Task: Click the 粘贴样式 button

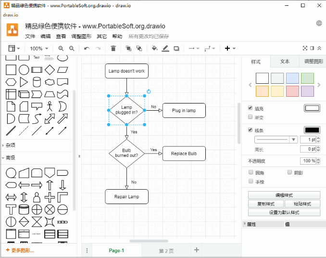Action: click(302, 204)
